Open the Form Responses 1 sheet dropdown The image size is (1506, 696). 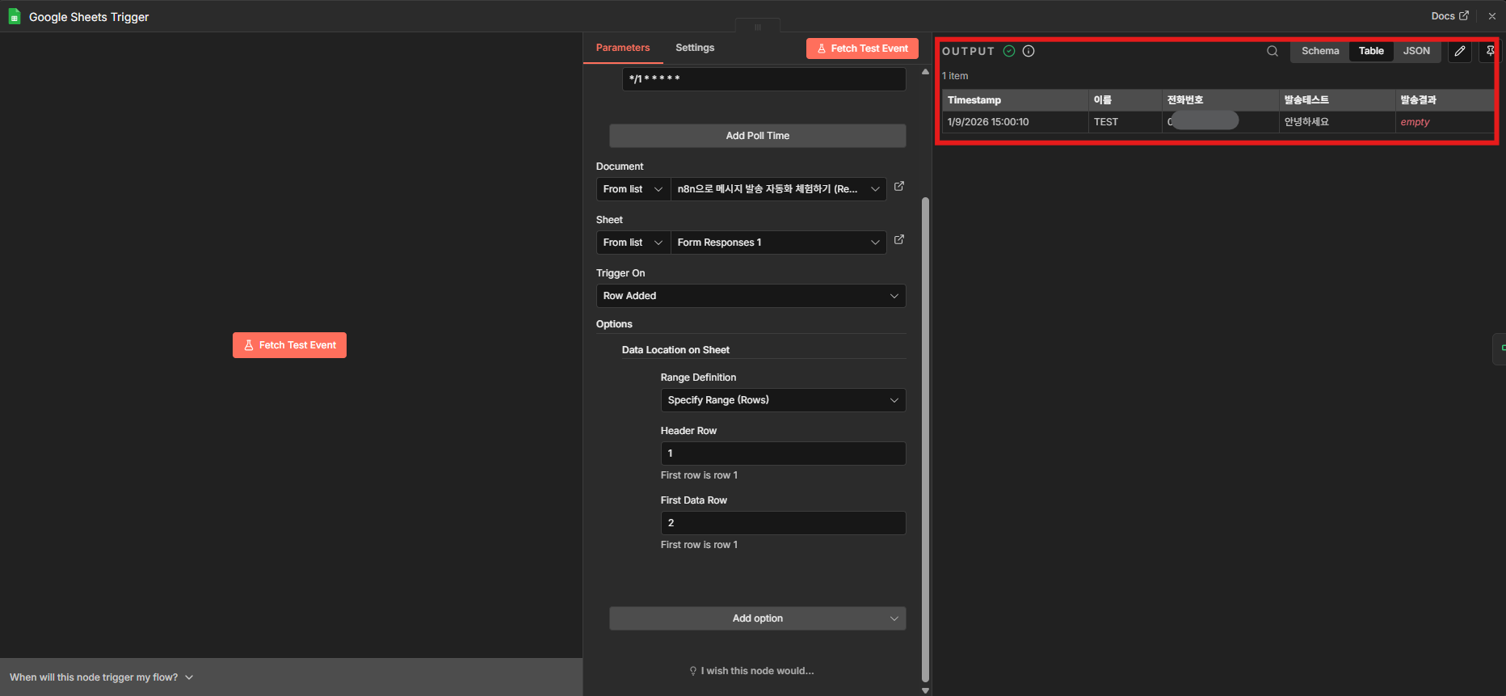click(x=778, y=243)
